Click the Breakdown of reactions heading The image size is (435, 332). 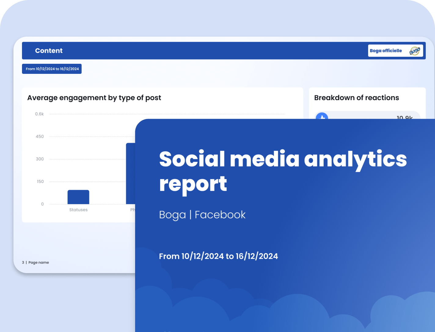356,98
